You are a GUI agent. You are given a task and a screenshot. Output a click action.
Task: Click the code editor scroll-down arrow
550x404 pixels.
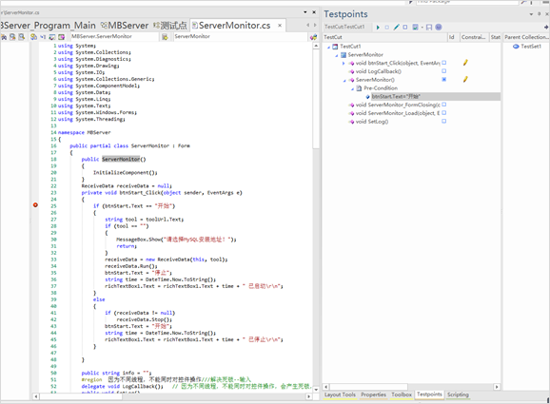[x=316, y=390]
